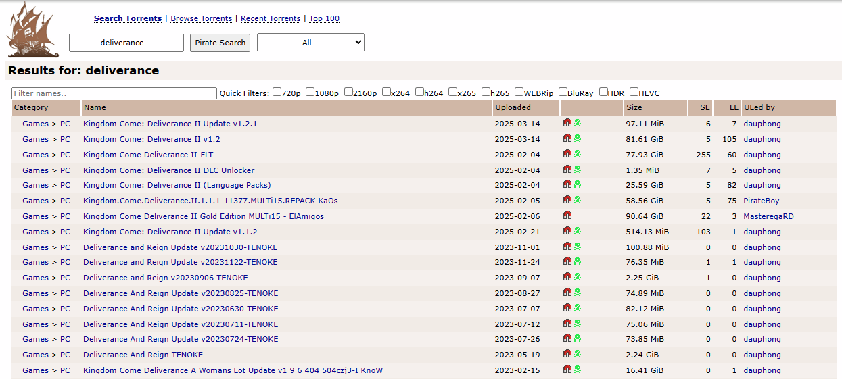The width and height of the screenshot is (842, 379).
Task: Open Kingdom Come: Deliverance II Update v1.2.1
Action: pyautogui.click(x=170, y=124)
